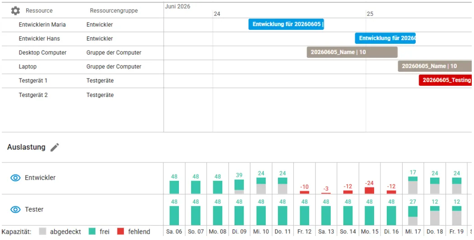Image resolution: width=474 pixels, height=240 pixels.
Task: Click the Kapazität: legend label
Action: tap(17, 231)
